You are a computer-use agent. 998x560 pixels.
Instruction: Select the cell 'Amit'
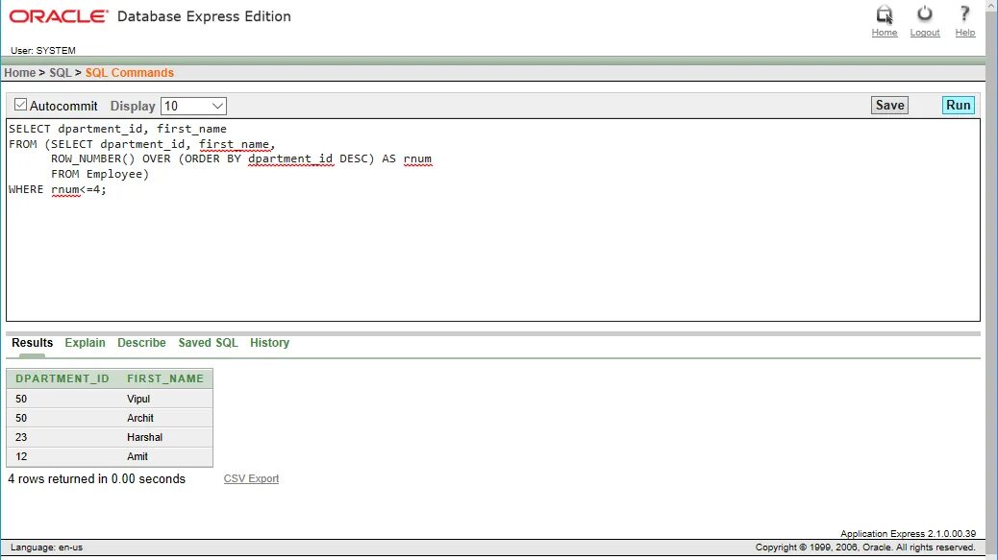pyautogui.click(x=137, y=456)
